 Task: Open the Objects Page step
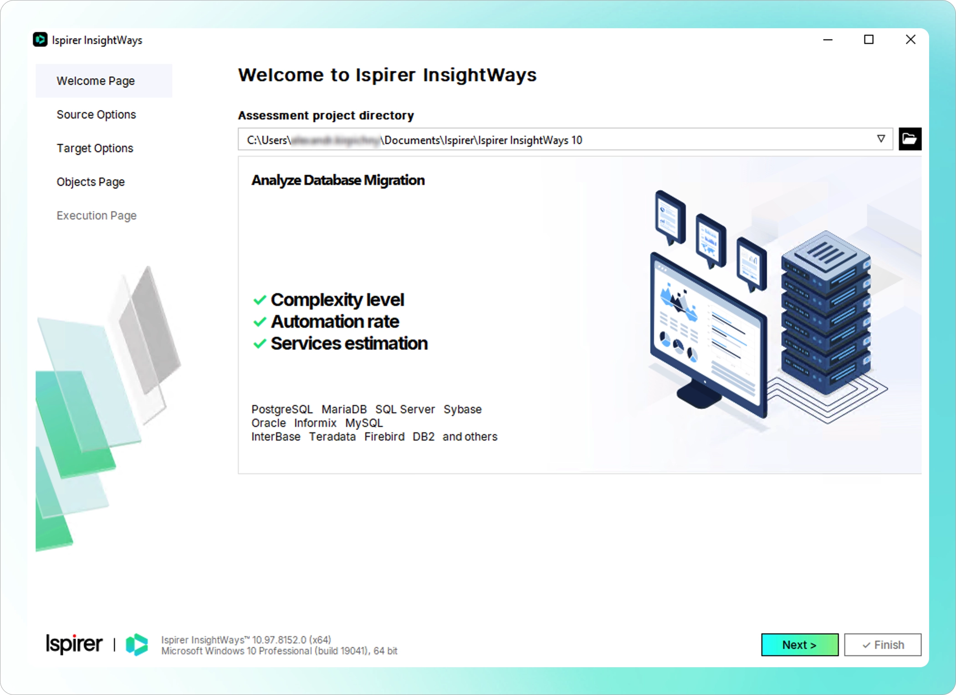[91, 182]
